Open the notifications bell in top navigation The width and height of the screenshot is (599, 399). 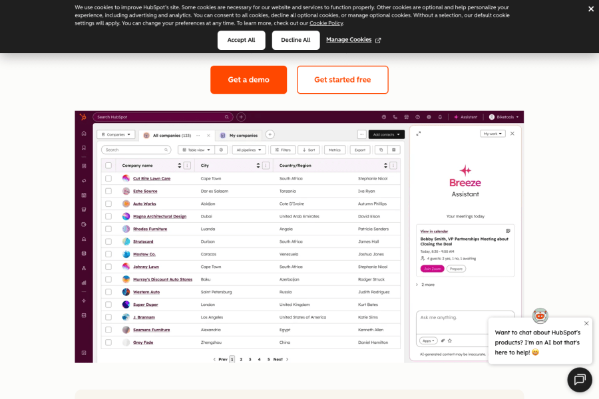coord(440,117)
